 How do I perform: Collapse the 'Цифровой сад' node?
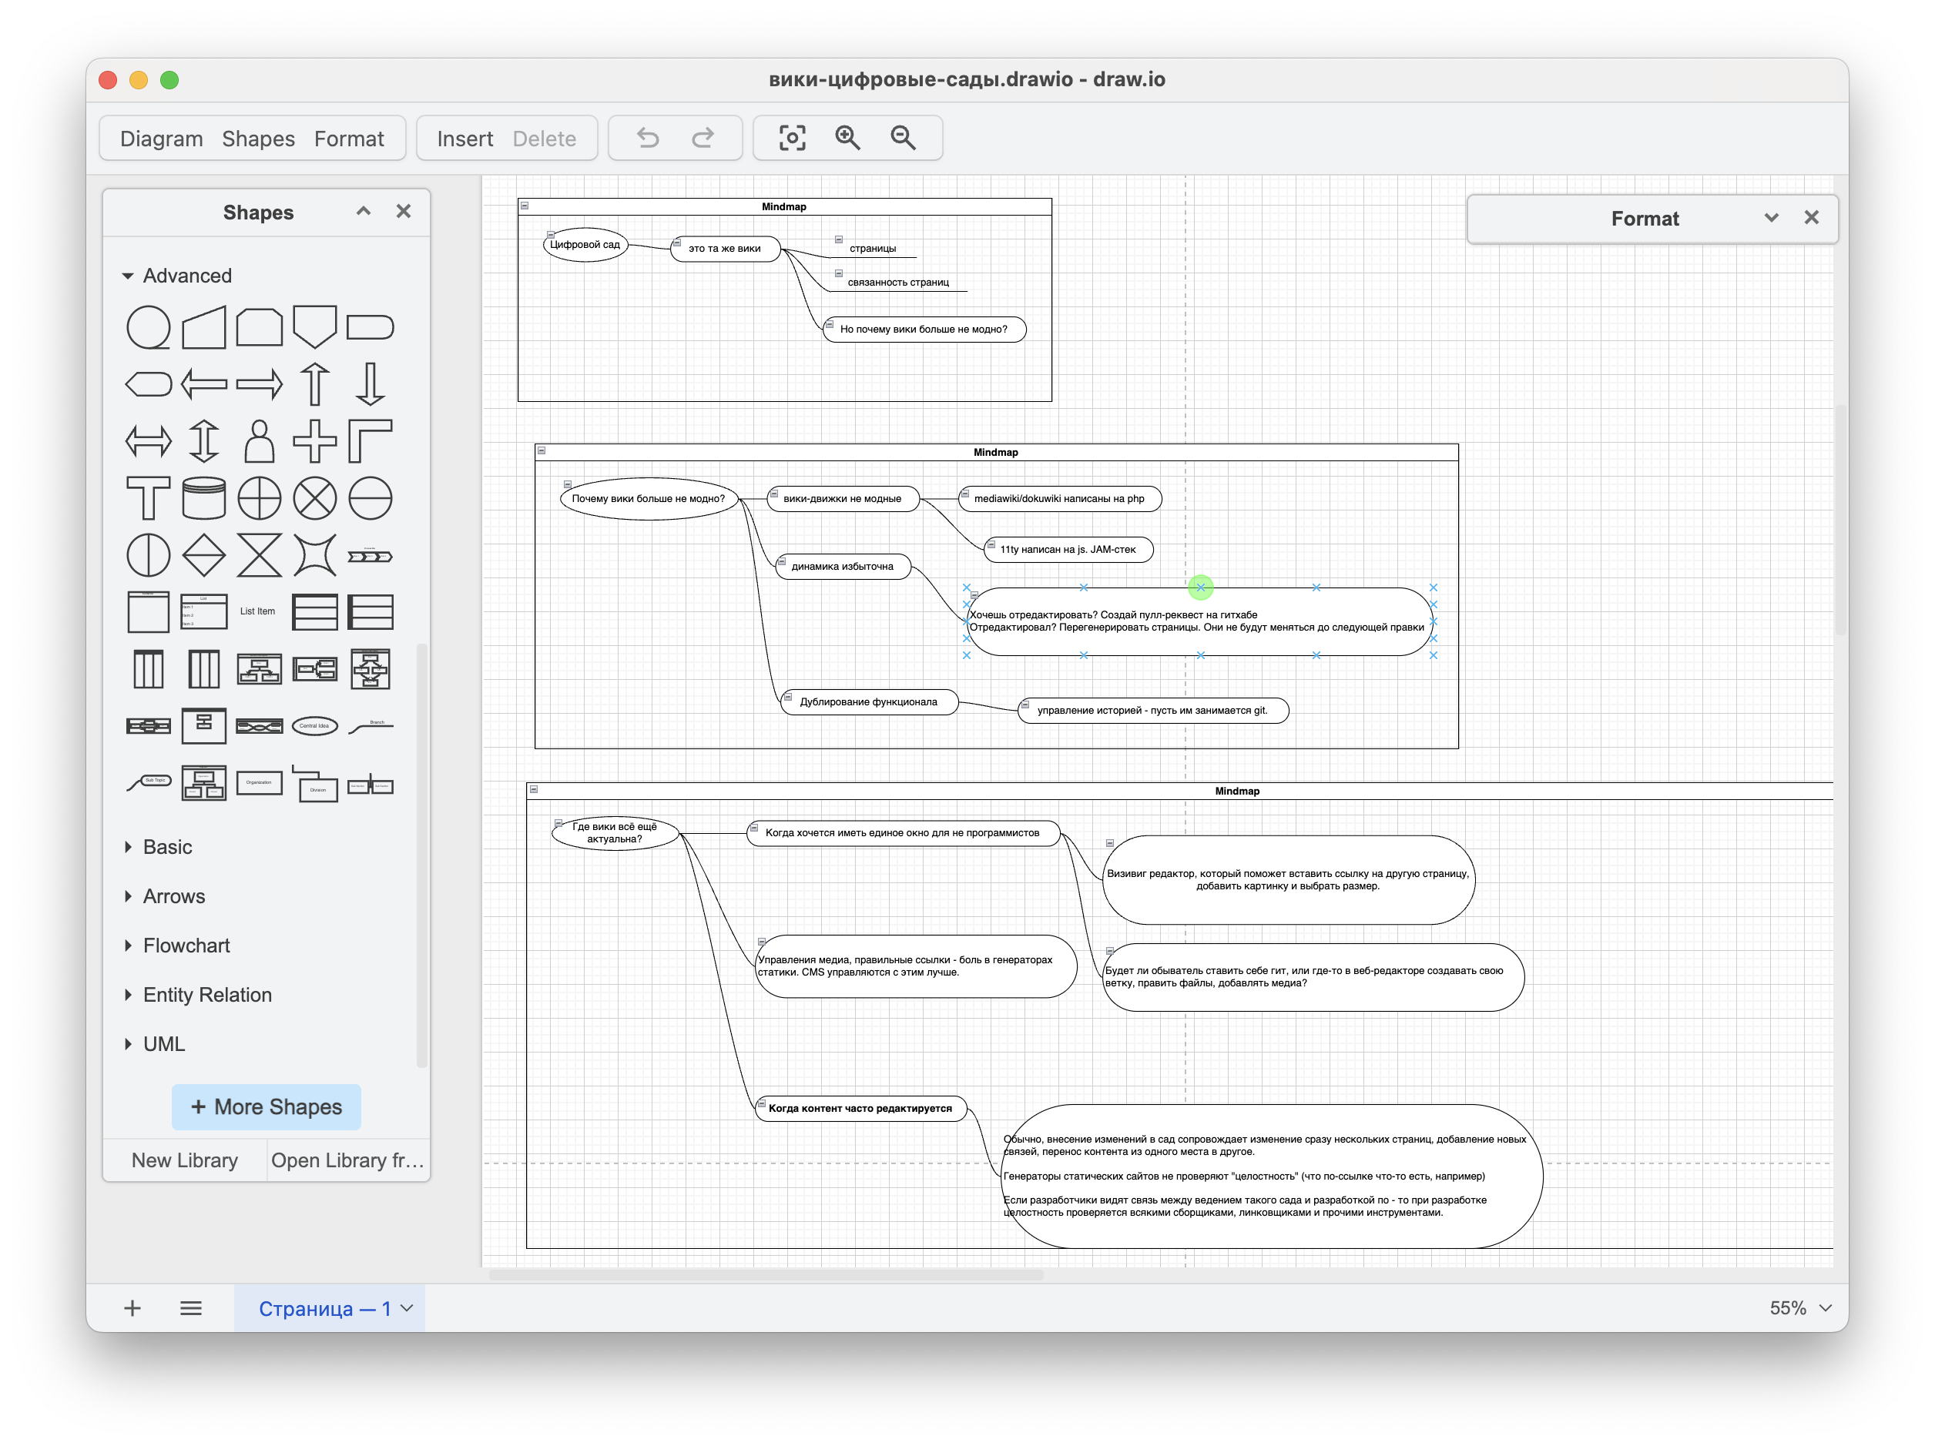pos(550,234)
